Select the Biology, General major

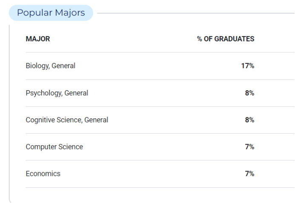[50, 66]
